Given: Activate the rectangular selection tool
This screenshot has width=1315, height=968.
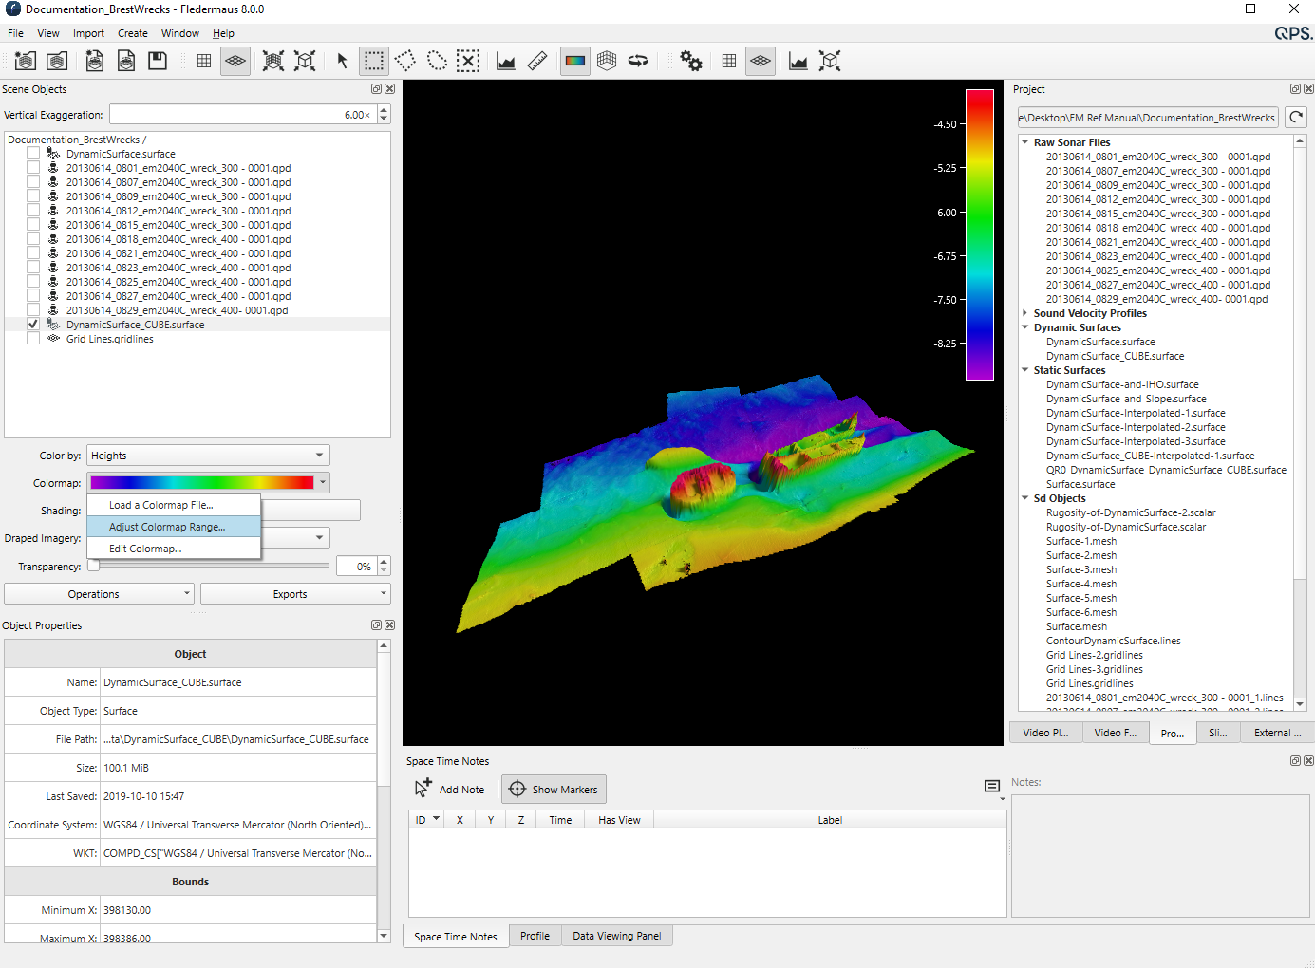Looking at the screenshot, I should 374,62.
